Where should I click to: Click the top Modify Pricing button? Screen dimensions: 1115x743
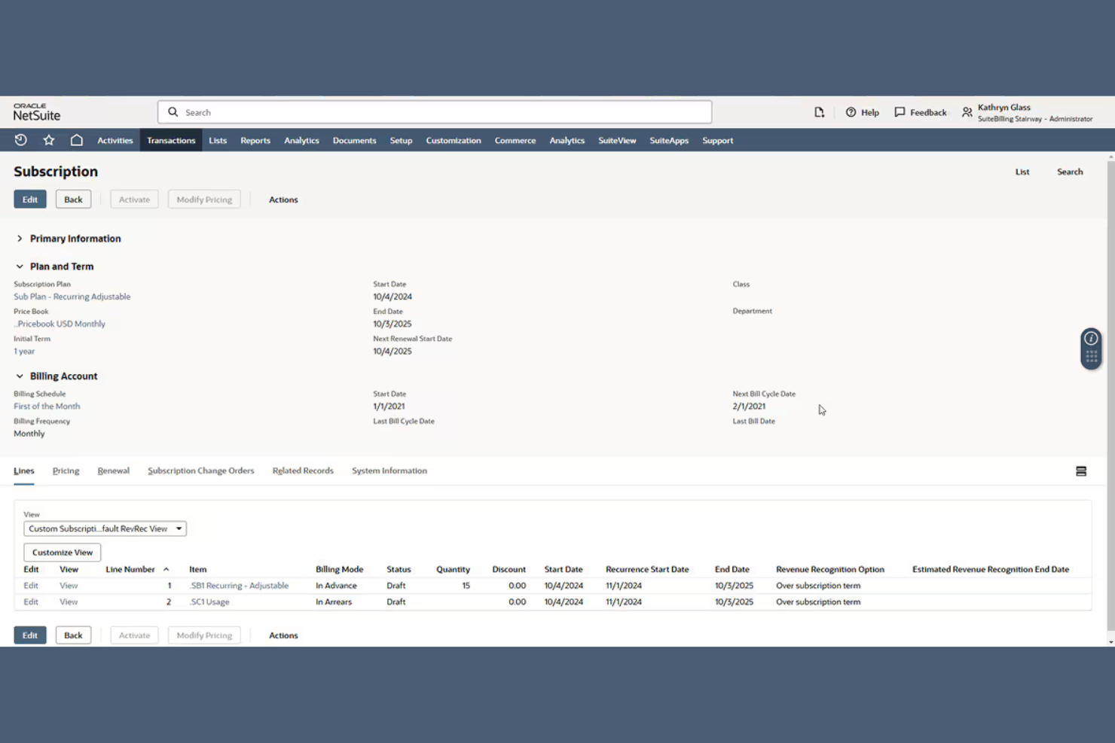pos(204,199)
